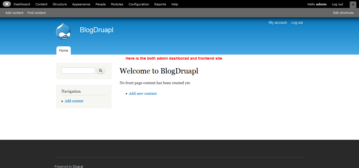359x168 pixels.
Task: Select Add content in the shortcuts bar
Action: [x=14, y=13]
